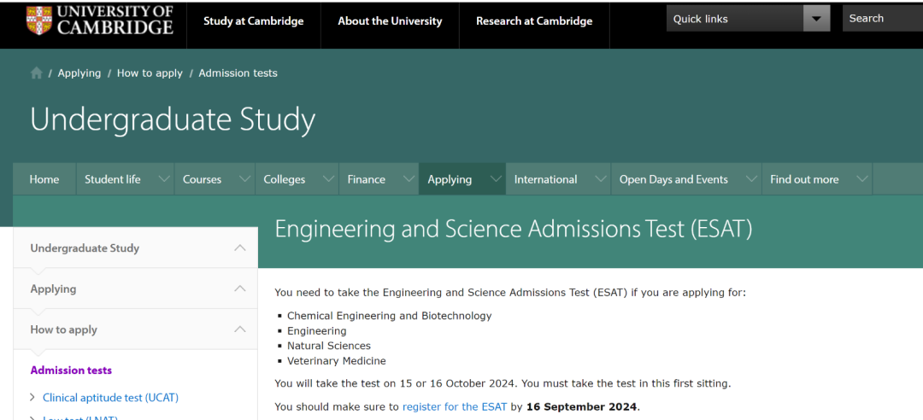
Task: Click the University of Cambridge logo
Action: pyautogui.click(x=99, y=20)
